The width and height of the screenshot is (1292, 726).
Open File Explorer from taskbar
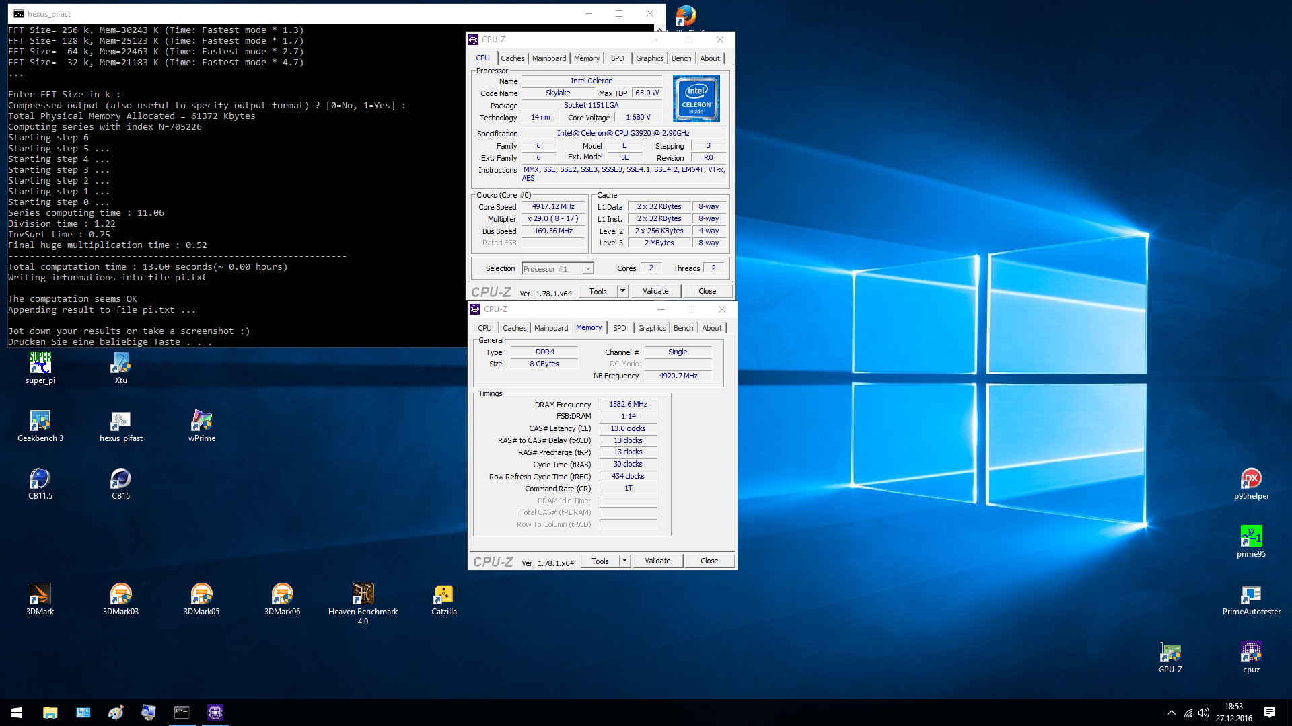(x=50, y=713)
